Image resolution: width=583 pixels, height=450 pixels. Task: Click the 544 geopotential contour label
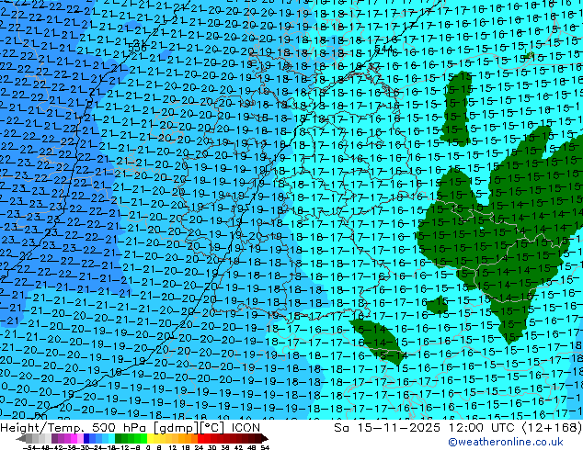(x=384, y=49)
